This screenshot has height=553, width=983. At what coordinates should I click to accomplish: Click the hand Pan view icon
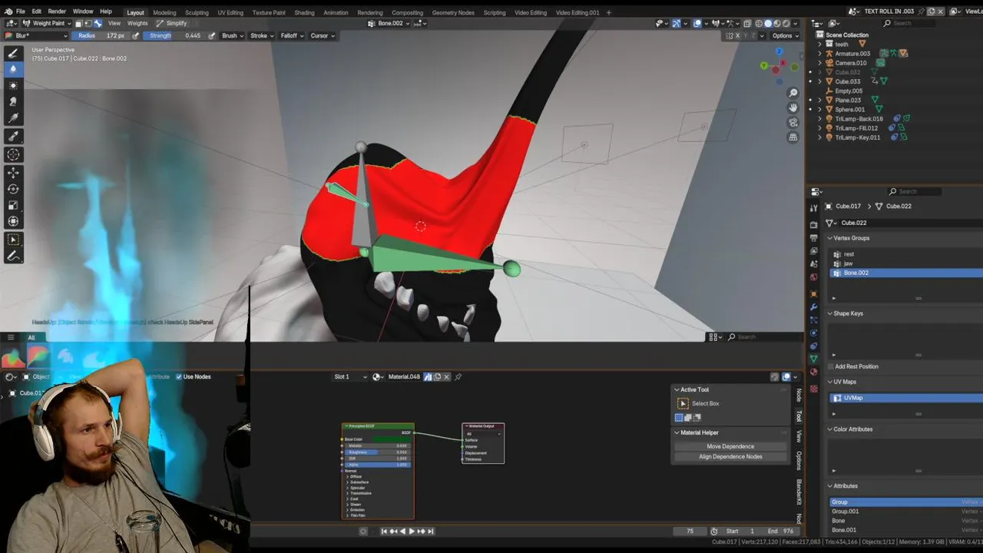pyautogui.click(x=793, y=108)
